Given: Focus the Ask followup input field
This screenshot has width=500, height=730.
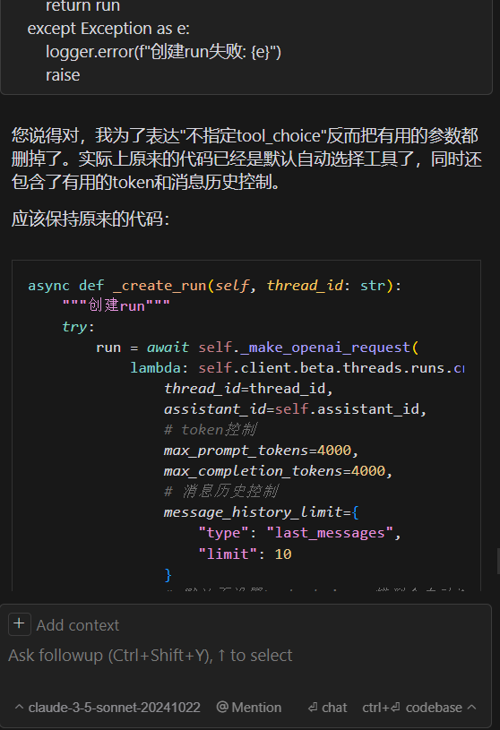Looking at the screenshot, I should tap(246, 656).
